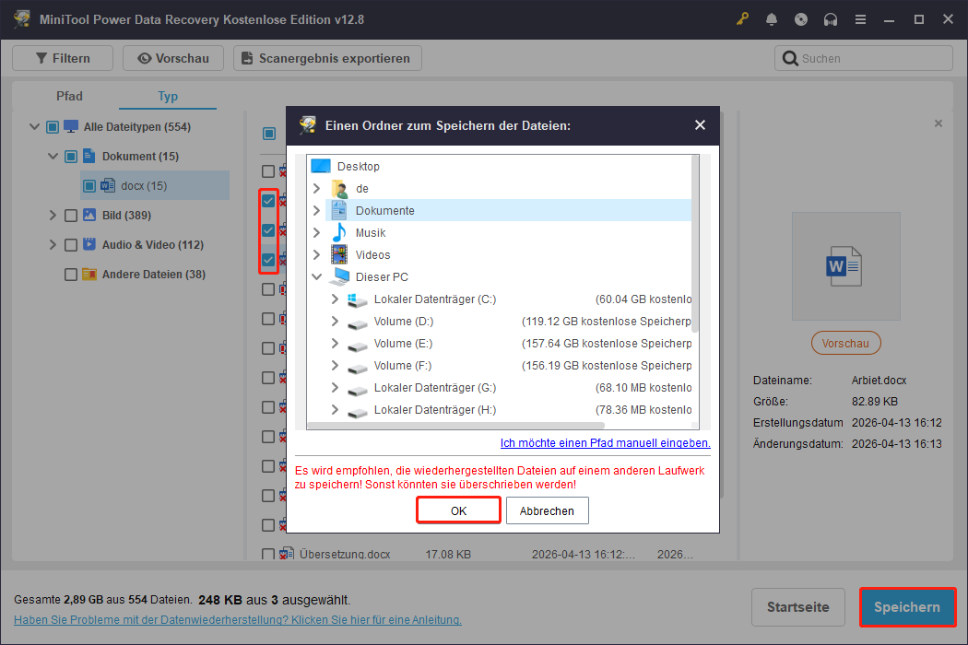Viewport: 968px width, 645px height.
Task: Select the Musik folder in tree
Action: pos(371,233)
